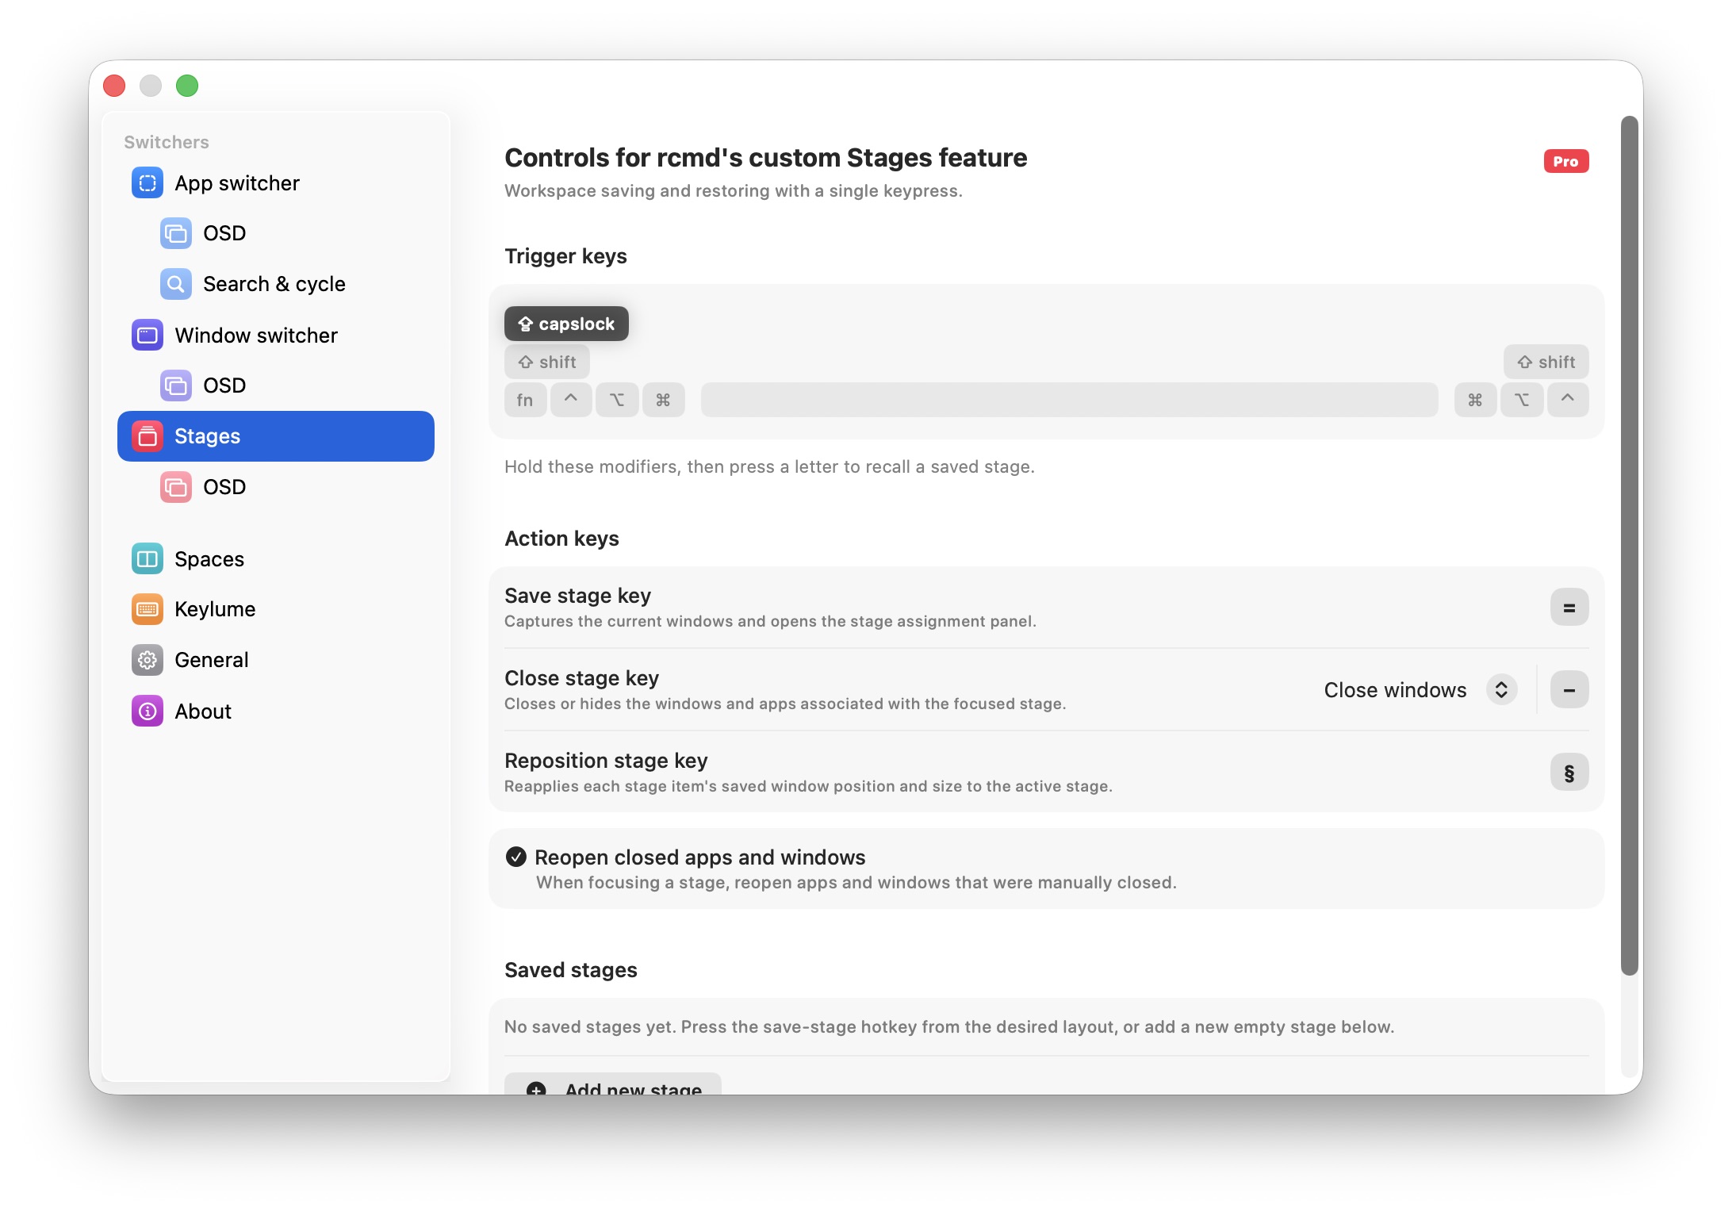Toggle the capslock trigger key
Screen dimensions: 1732x1212
click(x=566, y=324)
